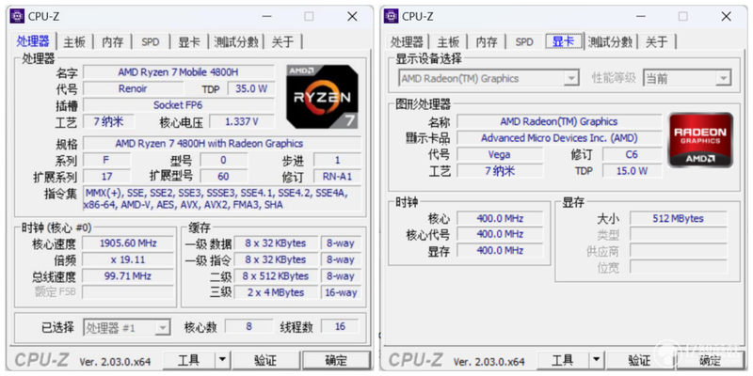
Task: Click L3 cache value 2 x 4 MBytes
Action: pos(276,292)
